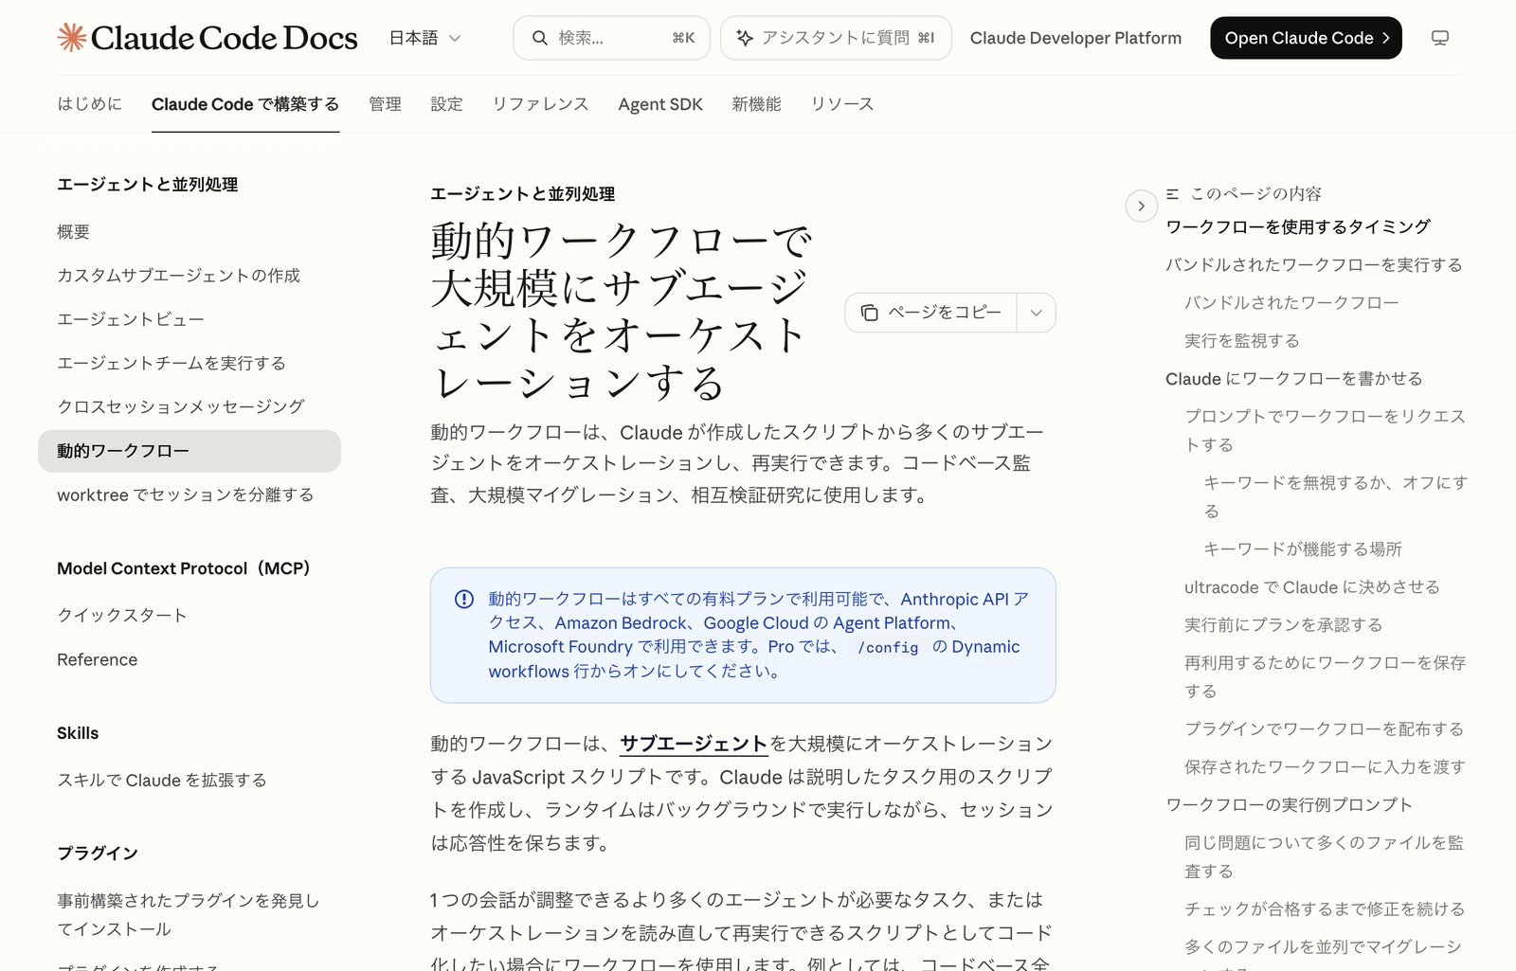This screenshot has width=1516, height=971.
Task: Jump to Claude にワークフローを書かせる section
Action: (x=1294, y=378)
